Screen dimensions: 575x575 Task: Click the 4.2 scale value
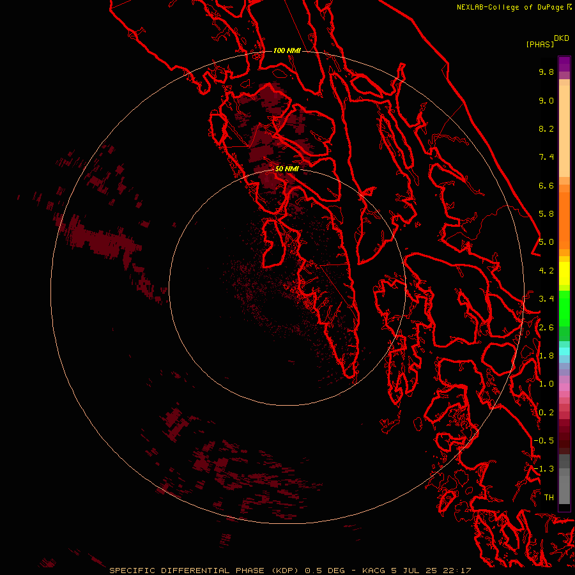point(546,271)
